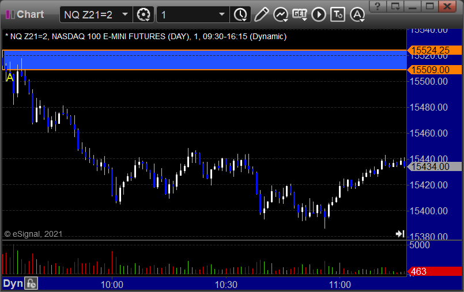Select the blue shaded price zone
This screenshot has width=464, height=292.
click(205, 60)
